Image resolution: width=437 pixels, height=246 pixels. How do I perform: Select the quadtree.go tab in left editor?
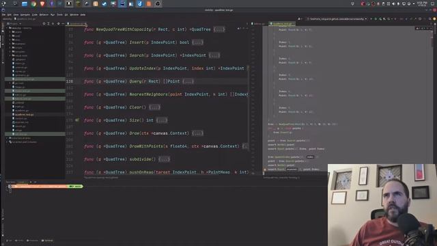75,24
